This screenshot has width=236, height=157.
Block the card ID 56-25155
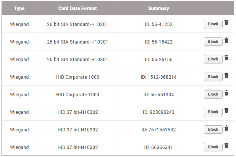pyautogui.click(x=213, y=59)
